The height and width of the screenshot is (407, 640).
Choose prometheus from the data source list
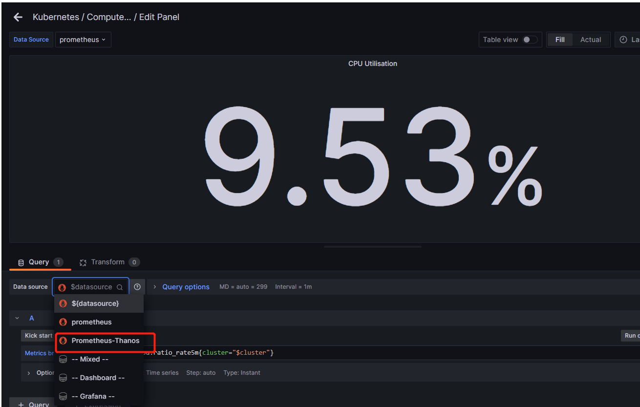[x=99, y=322]
